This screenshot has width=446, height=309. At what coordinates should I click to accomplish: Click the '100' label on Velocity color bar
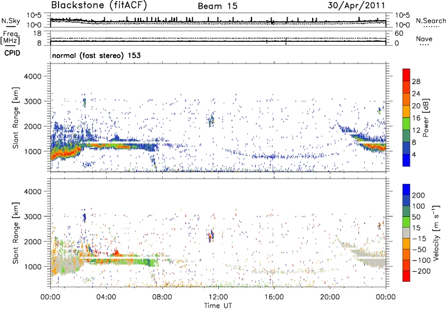click(419, 206)
